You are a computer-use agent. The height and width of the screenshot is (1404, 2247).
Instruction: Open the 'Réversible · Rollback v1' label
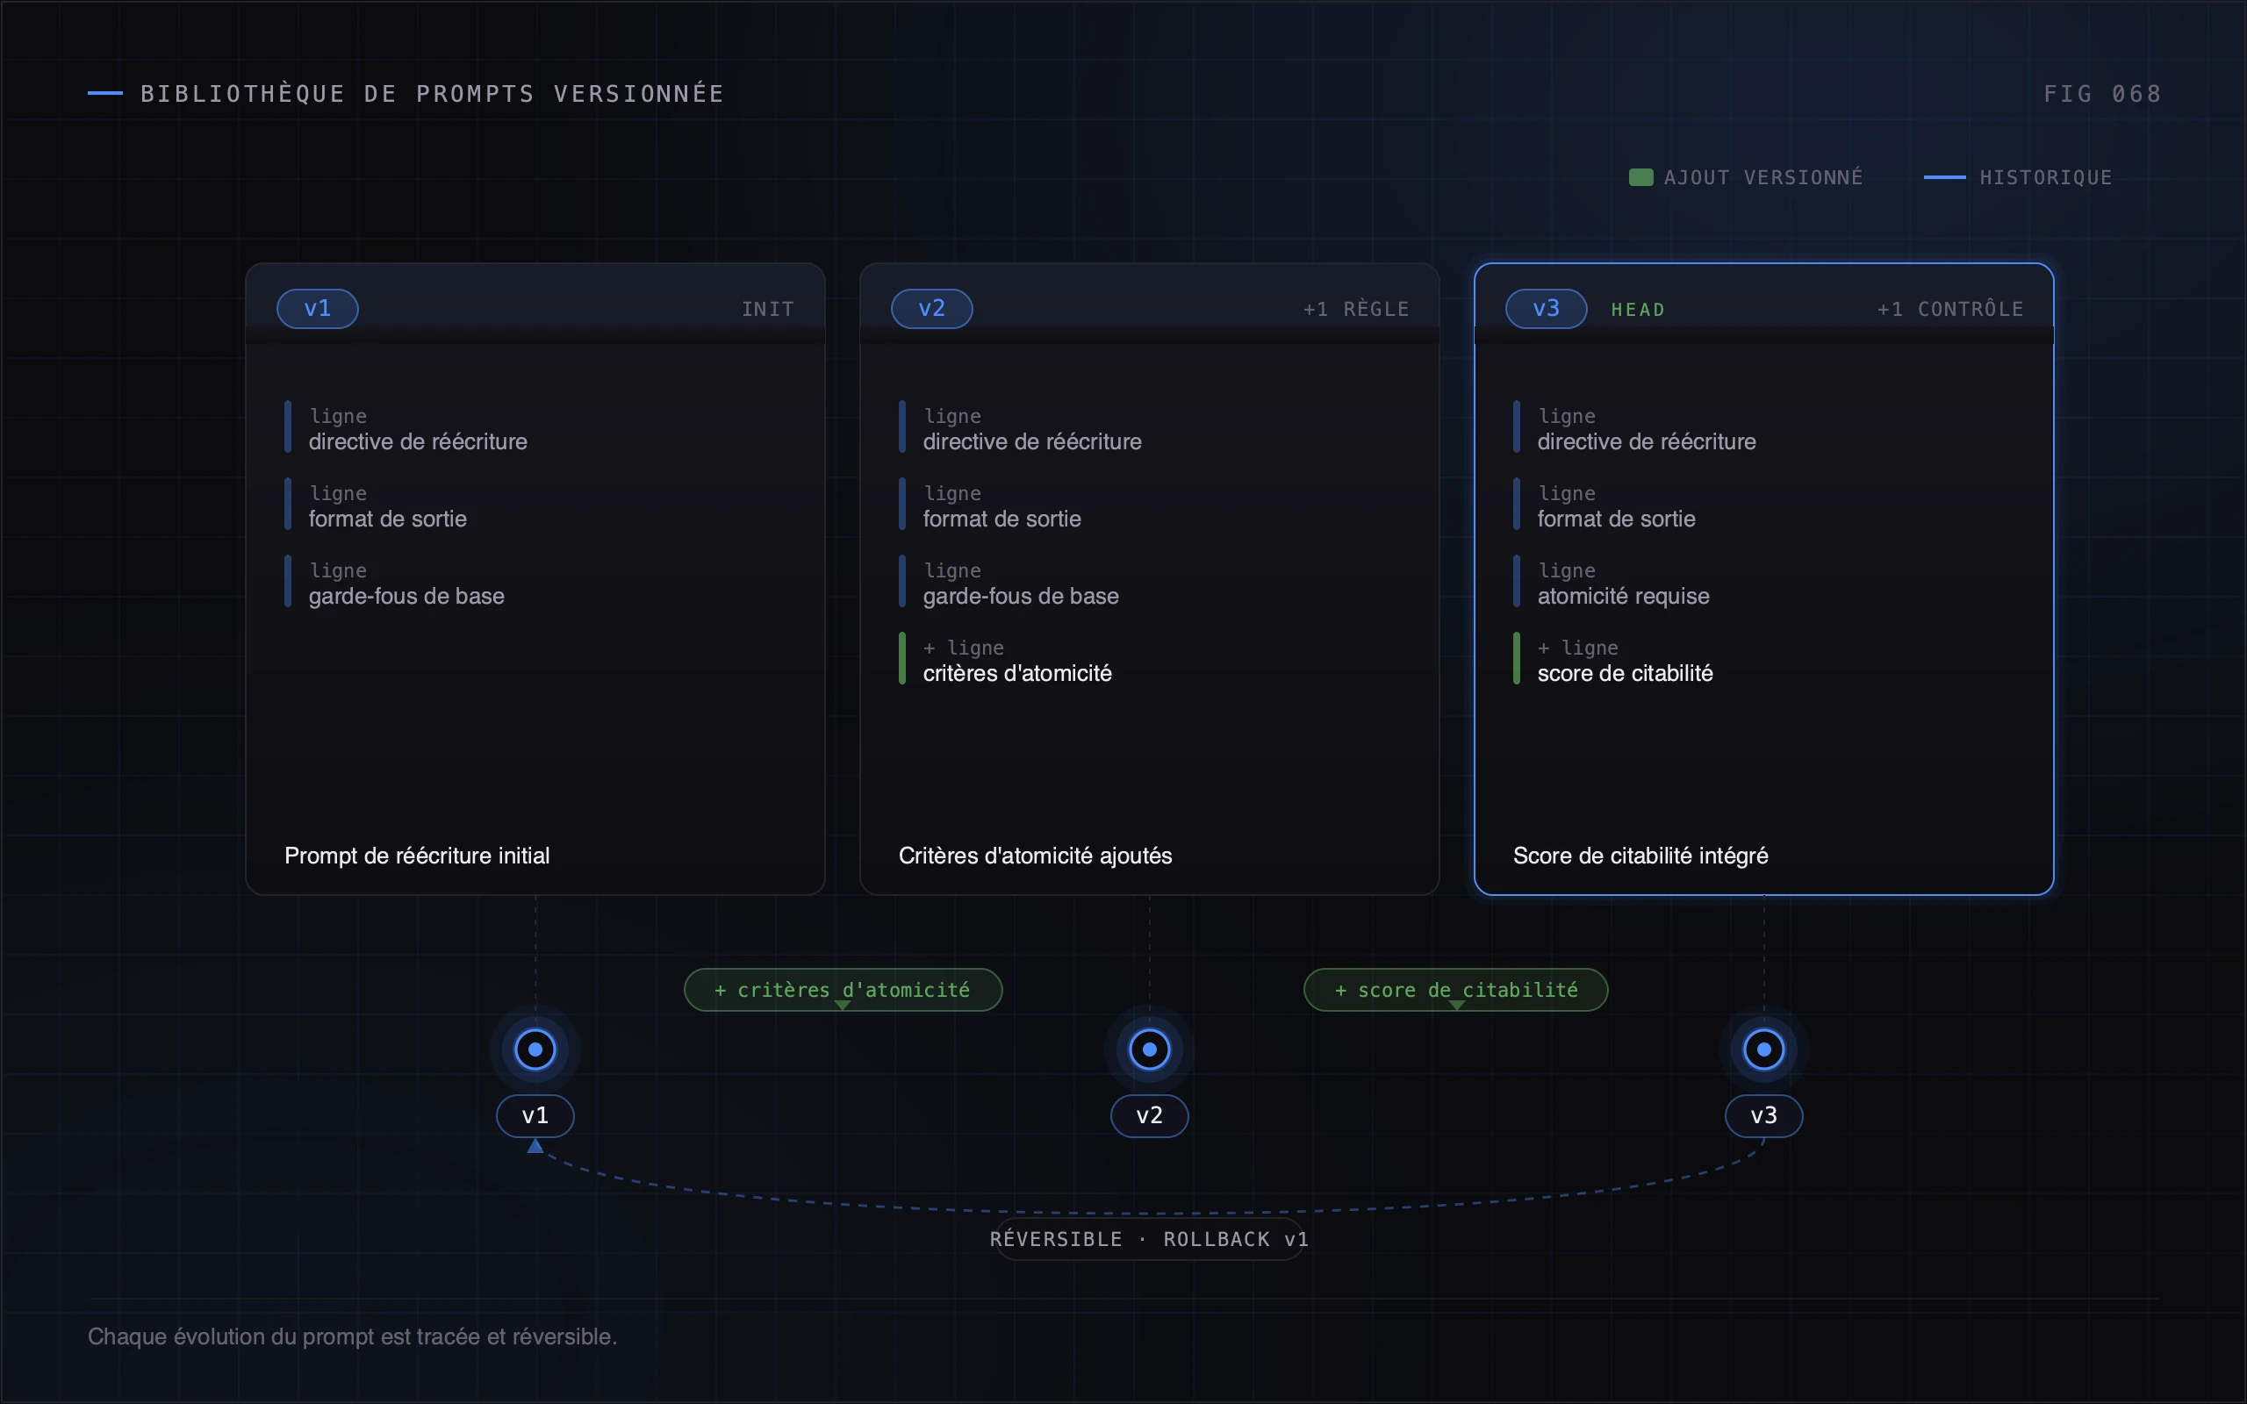(1150, 1239)
